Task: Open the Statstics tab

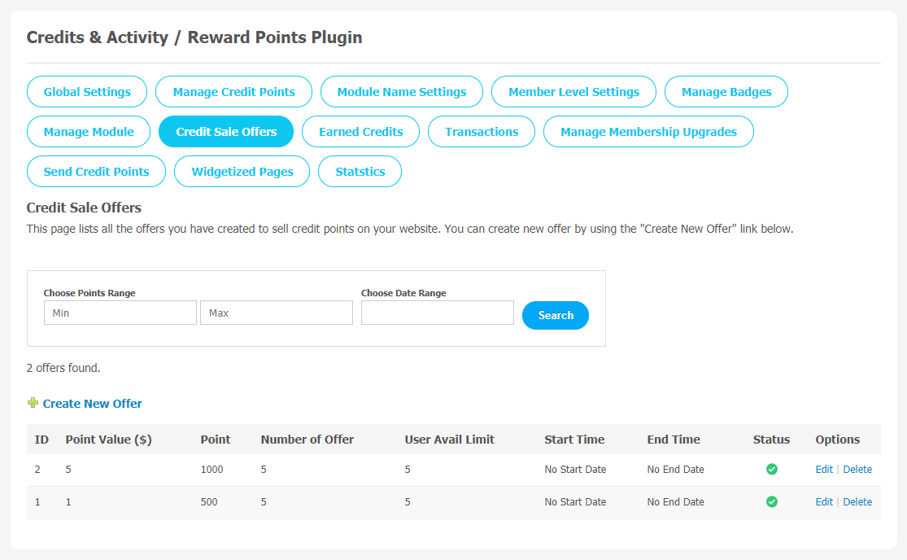Action: [360, 171]
